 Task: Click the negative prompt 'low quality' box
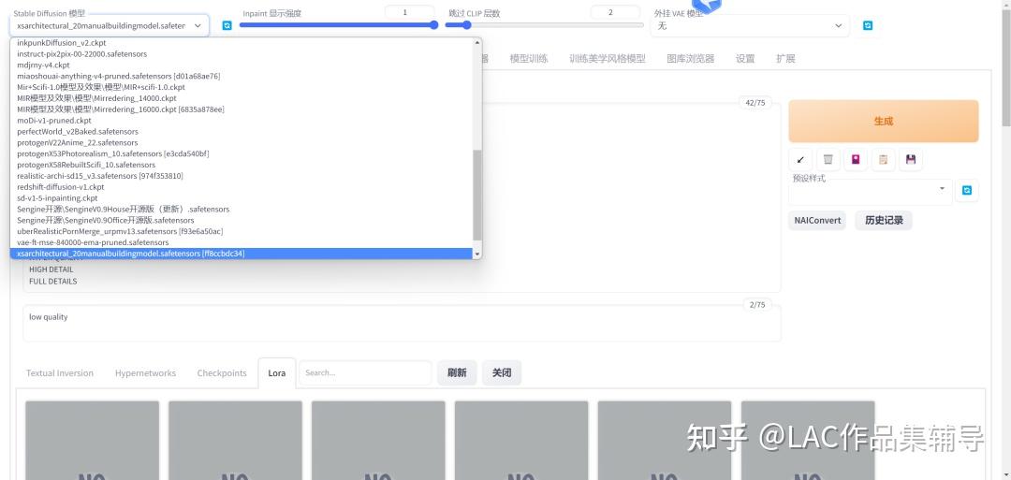point(402,324)
